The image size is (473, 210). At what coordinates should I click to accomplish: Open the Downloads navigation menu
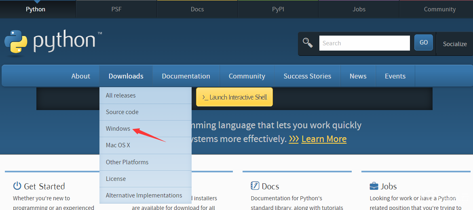(126, 76)
